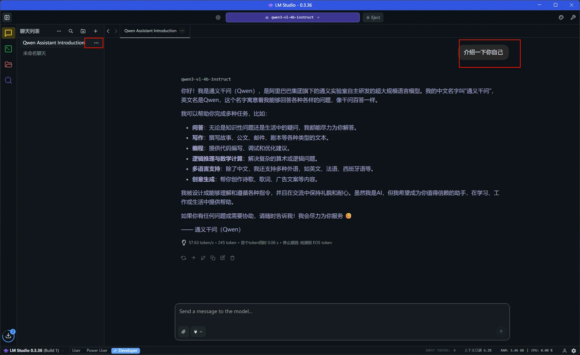Create a new chat folder
Viewport: 580px width, 355px height.
pyautogui.click(x=83, y=31)
